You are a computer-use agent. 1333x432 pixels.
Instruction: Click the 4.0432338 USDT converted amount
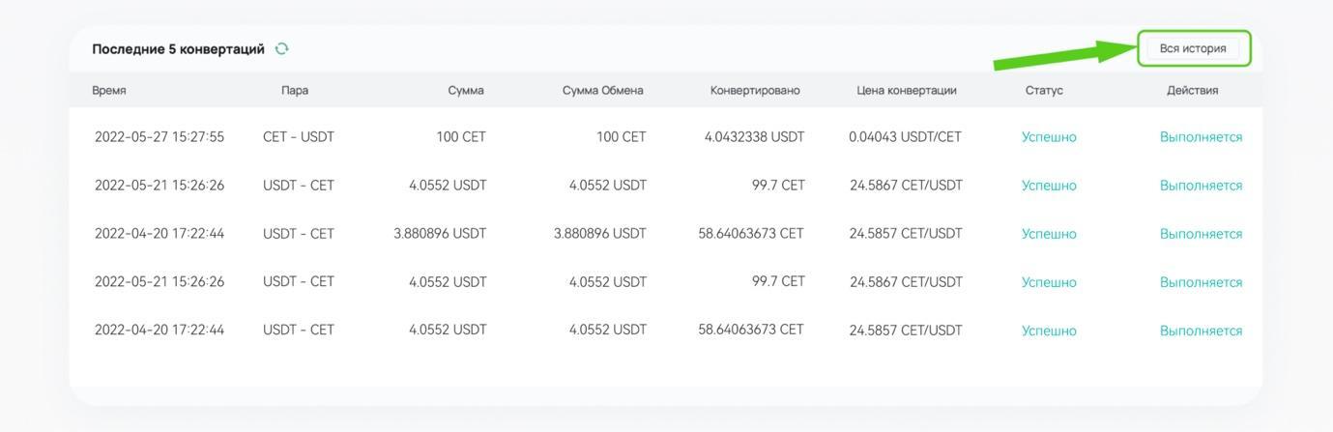pyautogui.click(x=754, y=137)
